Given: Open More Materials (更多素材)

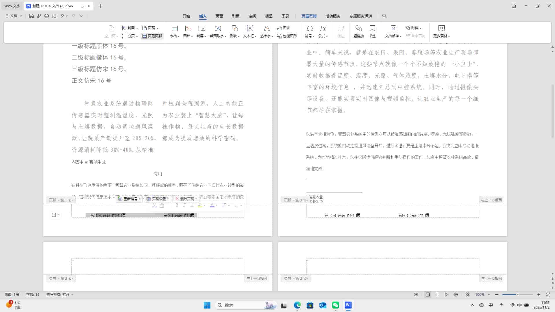Looking at the screenshot, I should click(441, 32).
